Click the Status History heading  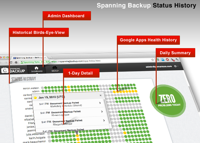[x=24, y=79]
